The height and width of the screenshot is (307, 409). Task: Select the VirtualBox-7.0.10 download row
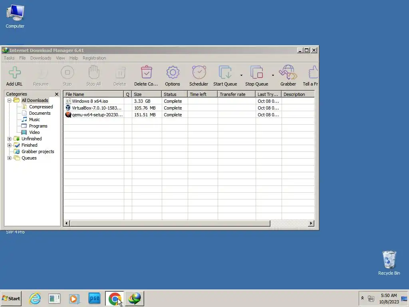[x=189, y=108]
